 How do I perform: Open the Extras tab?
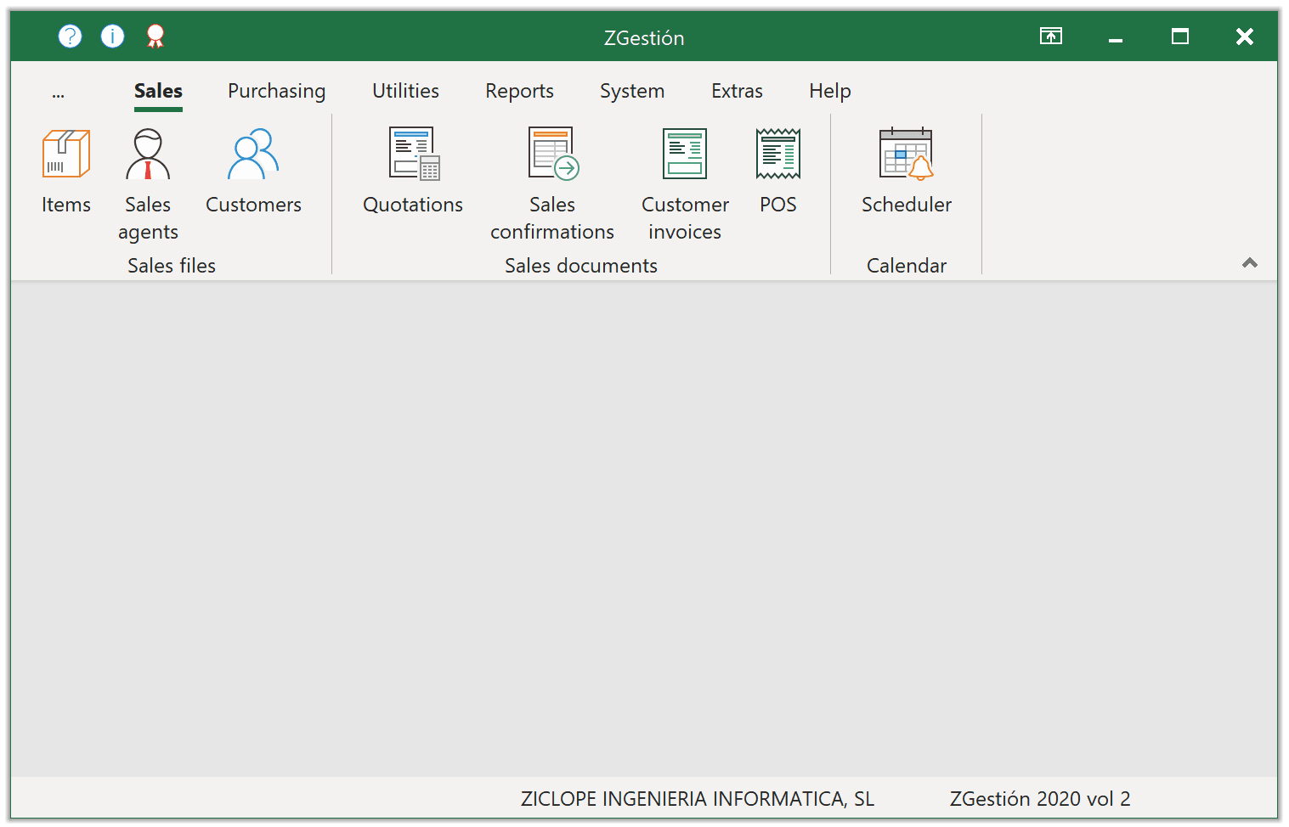pos(737,92)
